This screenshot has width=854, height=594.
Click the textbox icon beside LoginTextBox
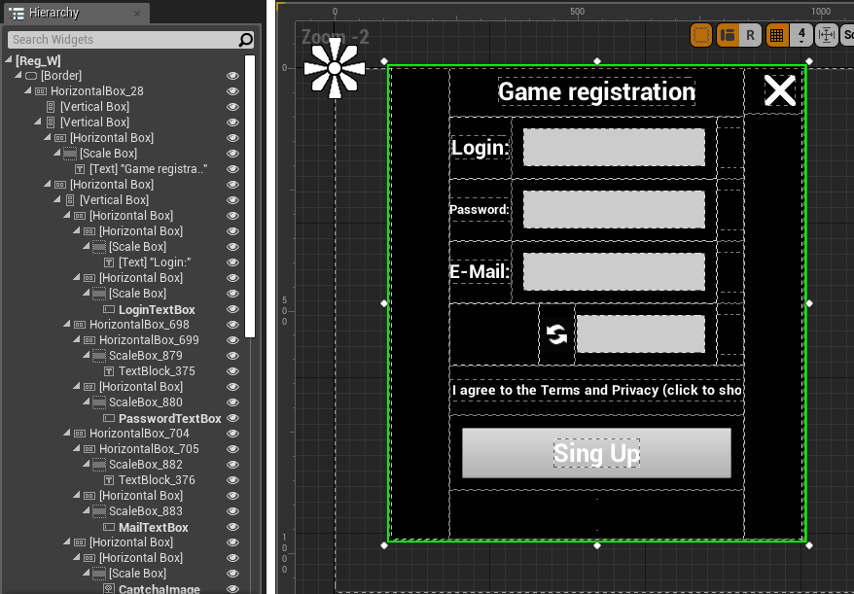109,309
